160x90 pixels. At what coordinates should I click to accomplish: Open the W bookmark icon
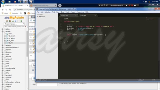coord(25,13)
